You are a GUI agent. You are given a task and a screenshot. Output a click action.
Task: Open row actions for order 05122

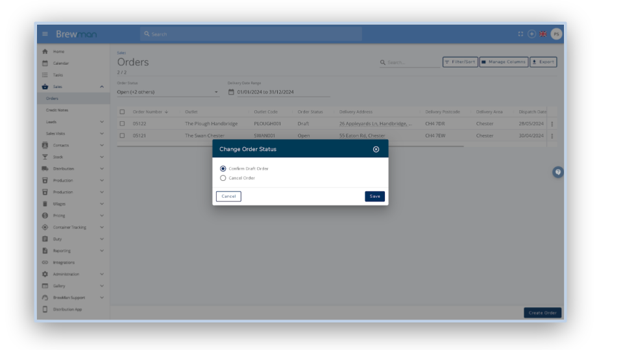point(552,124)
